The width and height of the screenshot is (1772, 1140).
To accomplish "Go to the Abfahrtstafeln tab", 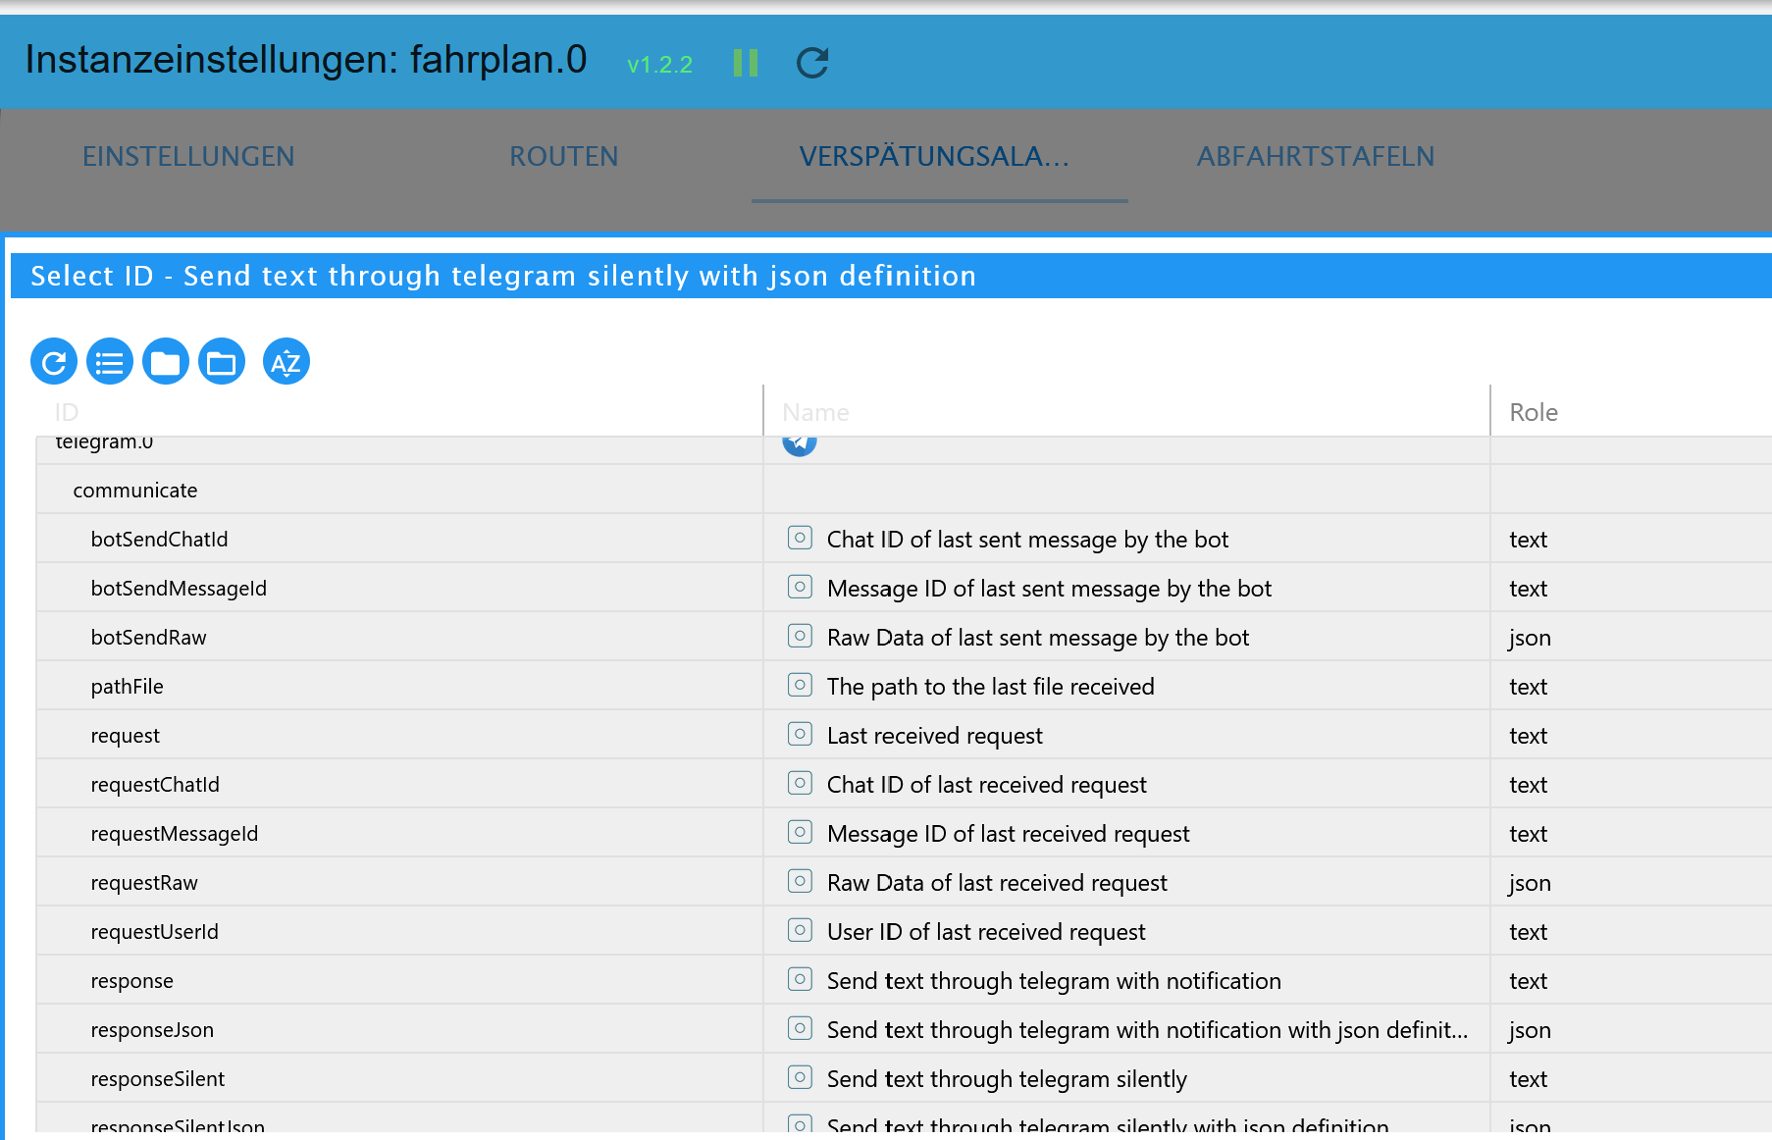I will (1315, 157).
